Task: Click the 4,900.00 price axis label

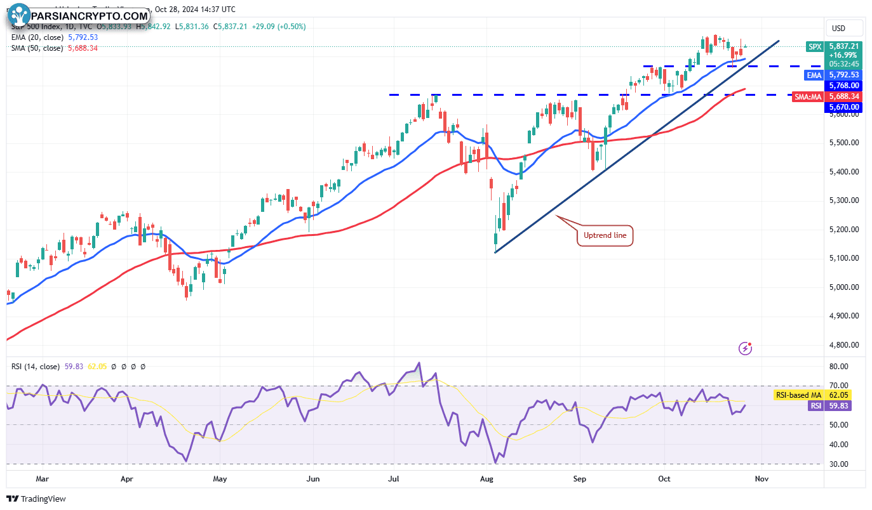Action: tap(845, 316)
